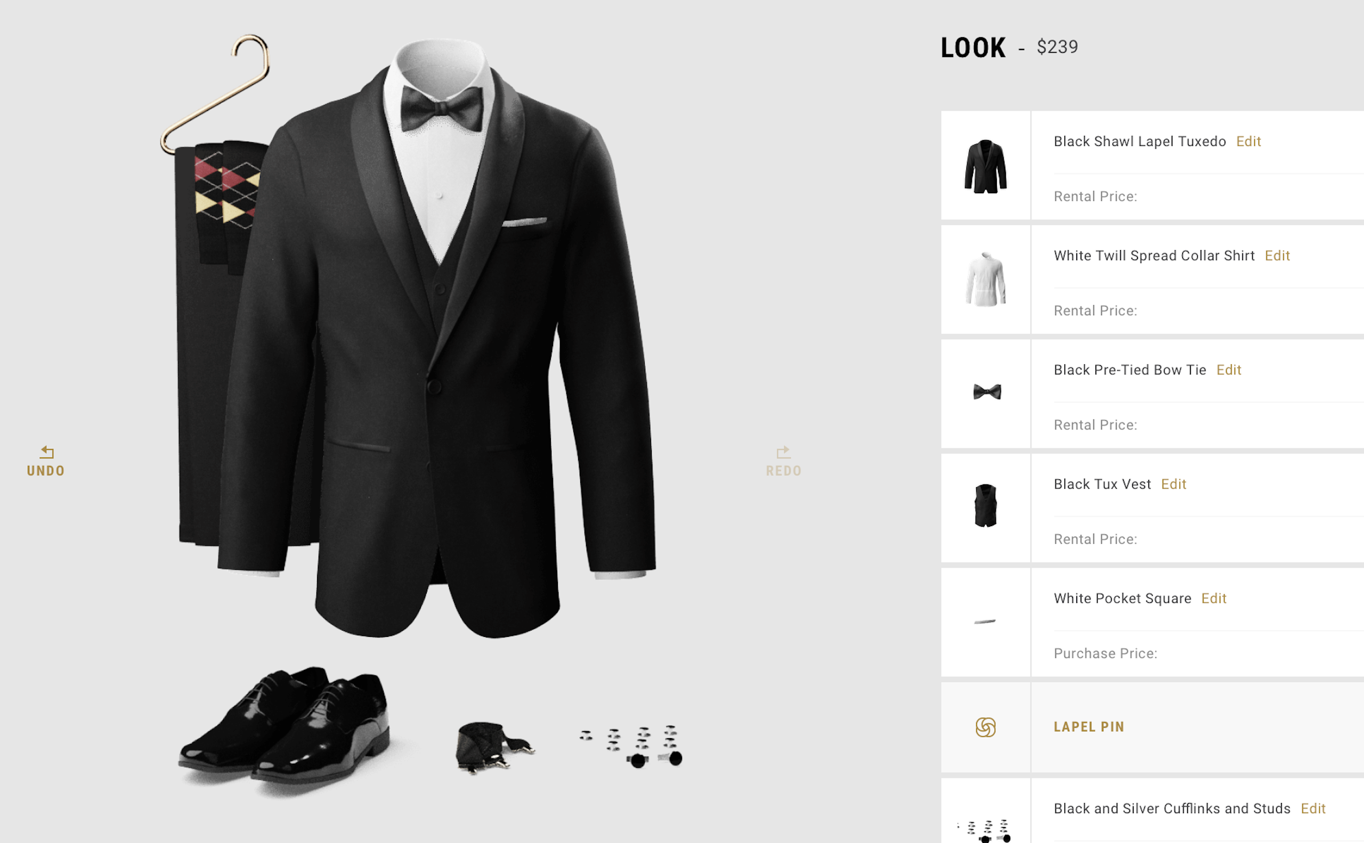Click Edit next to Black Tux Vest
This screenshot has width=1364, height=843.
pos(1175,483)
